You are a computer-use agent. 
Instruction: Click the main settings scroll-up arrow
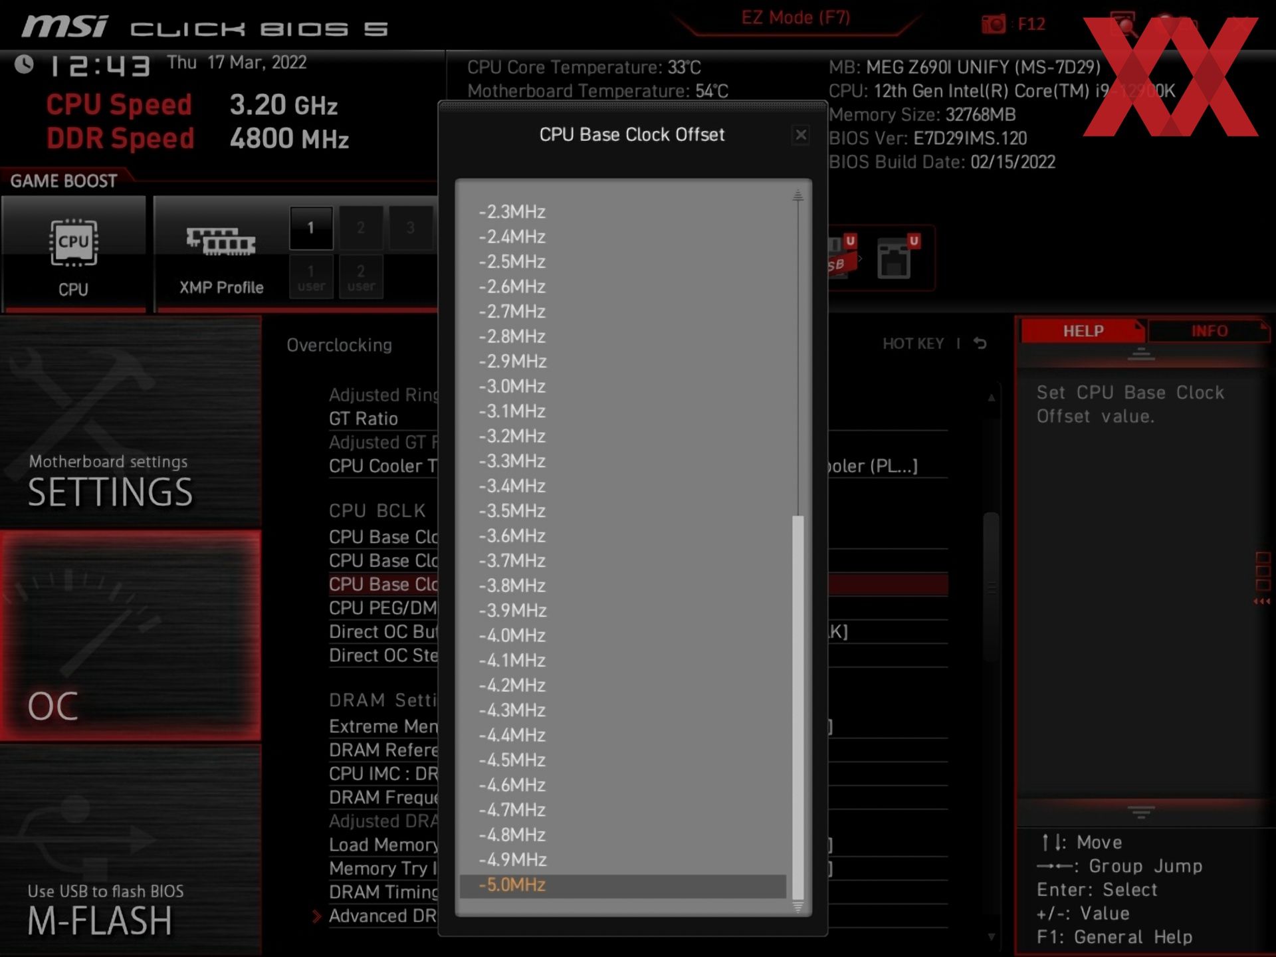coord(991,397)
